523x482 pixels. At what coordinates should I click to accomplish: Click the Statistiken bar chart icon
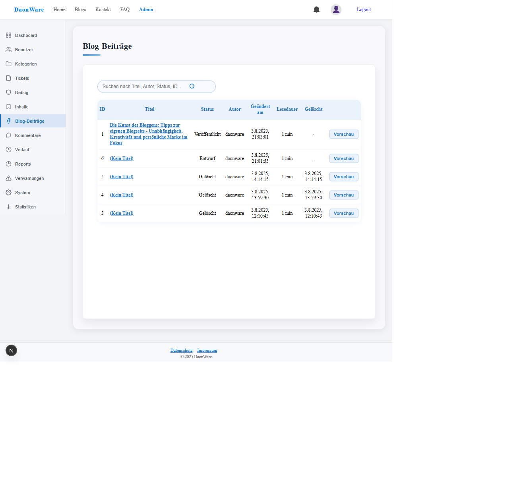(8, 207)
